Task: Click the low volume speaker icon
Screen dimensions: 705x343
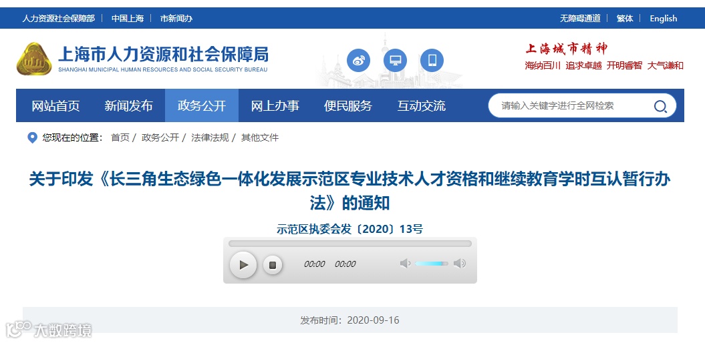Action: (405, 264)
